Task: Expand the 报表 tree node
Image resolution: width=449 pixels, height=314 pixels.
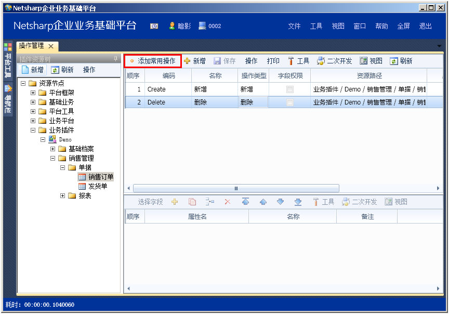Action: tap(62, 195)
